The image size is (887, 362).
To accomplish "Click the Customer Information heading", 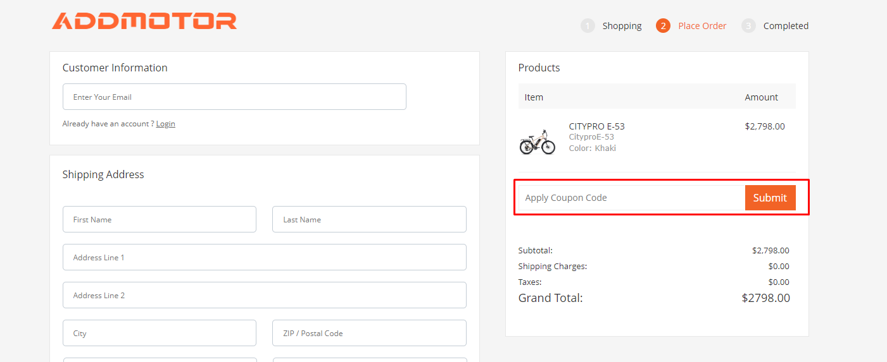I will tap(115, 68).
